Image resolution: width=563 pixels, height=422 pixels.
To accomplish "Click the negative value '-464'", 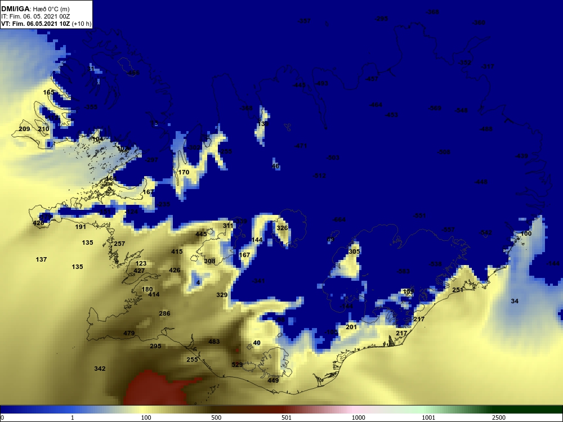I will point(376,105).
